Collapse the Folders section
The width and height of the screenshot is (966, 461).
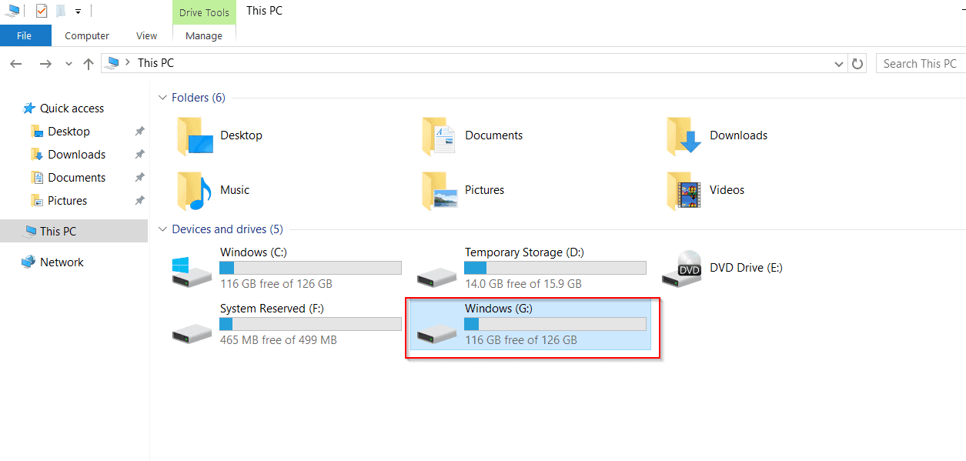point(162,97)
